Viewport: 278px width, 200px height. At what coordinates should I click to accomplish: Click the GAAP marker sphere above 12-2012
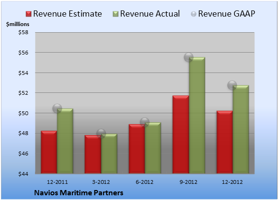click(232, 85)
